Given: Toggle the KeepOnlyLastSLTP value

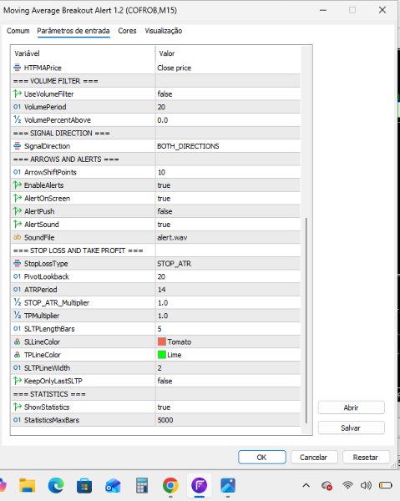Looking at the screenshot, I should pyautogui.click(x=228, y=381).
